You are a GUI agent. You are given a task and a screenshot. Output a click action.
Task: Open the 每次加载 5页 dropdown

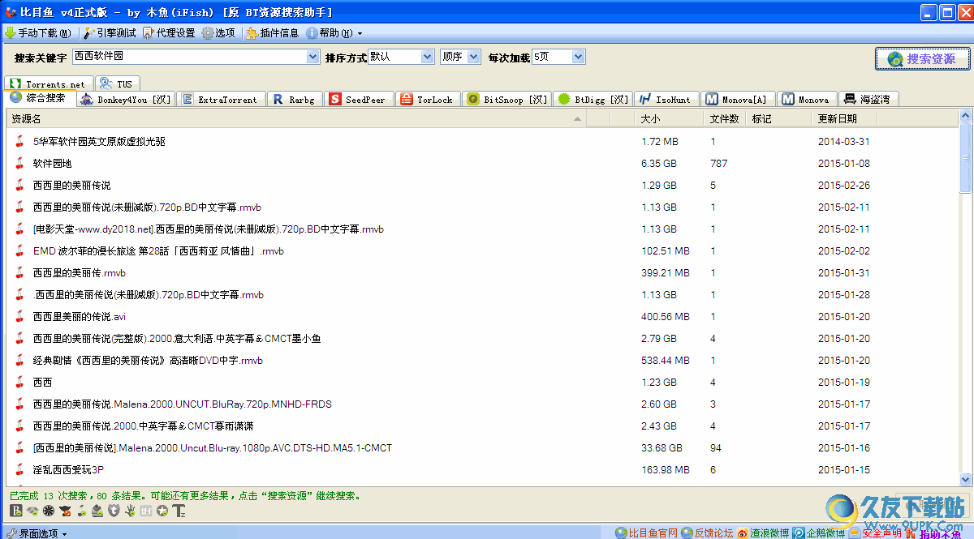(x=558, y=57)
